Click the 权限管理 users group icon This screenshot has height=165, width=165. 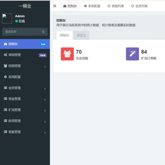click(5, 66)
